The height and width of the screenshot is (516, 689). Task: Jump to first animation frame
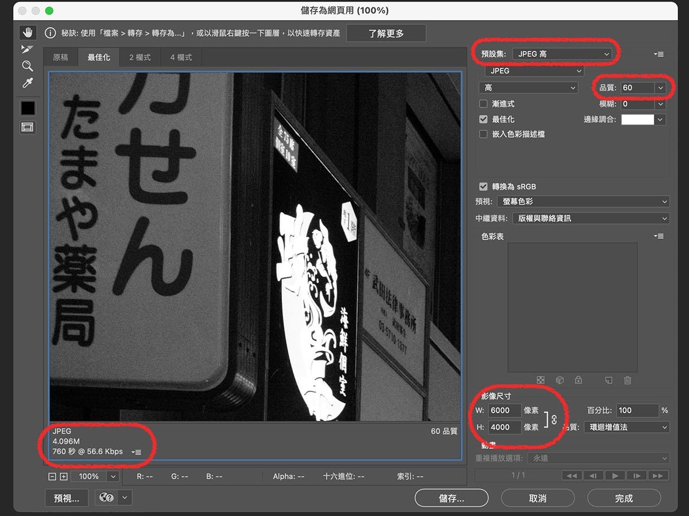tap(571, 476)
